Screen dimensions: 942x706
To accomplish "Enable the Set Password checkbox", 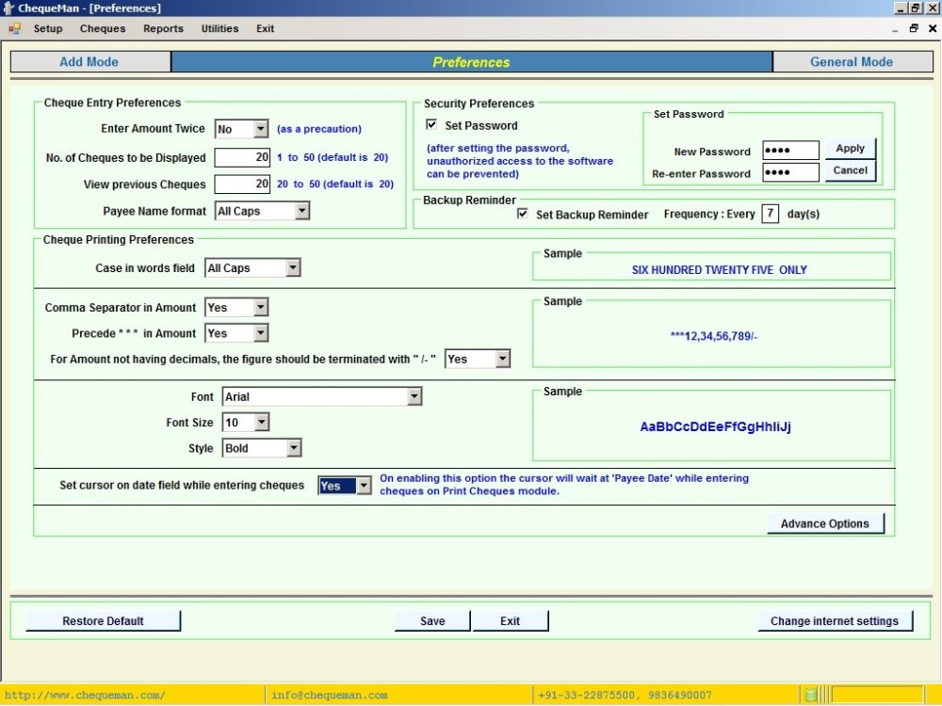I will coord(431,124).
